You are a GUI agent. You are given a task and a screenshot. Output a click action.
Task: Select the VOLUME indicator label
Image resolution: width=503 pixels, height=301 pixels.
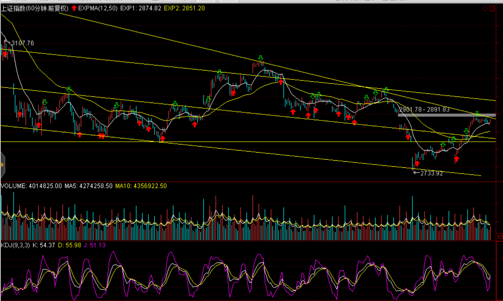14,186
